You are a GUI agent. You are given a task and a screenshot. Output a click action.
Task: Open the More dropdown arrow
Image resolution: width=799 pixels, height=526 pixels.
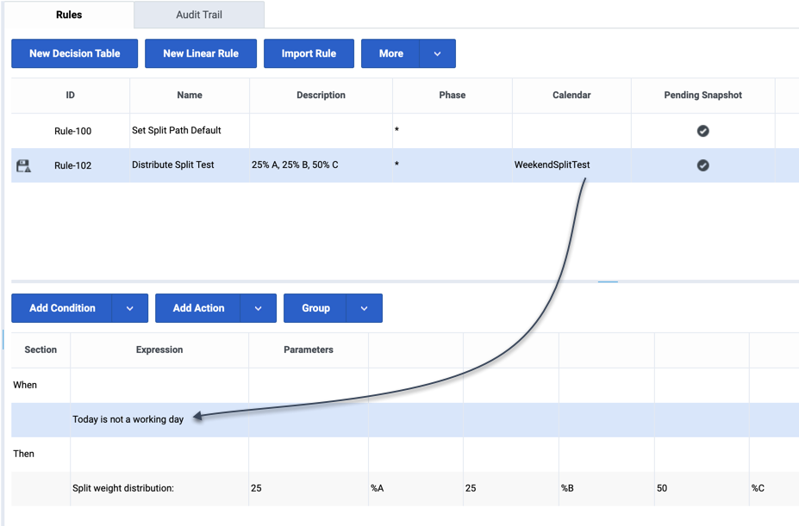(437, 53)
